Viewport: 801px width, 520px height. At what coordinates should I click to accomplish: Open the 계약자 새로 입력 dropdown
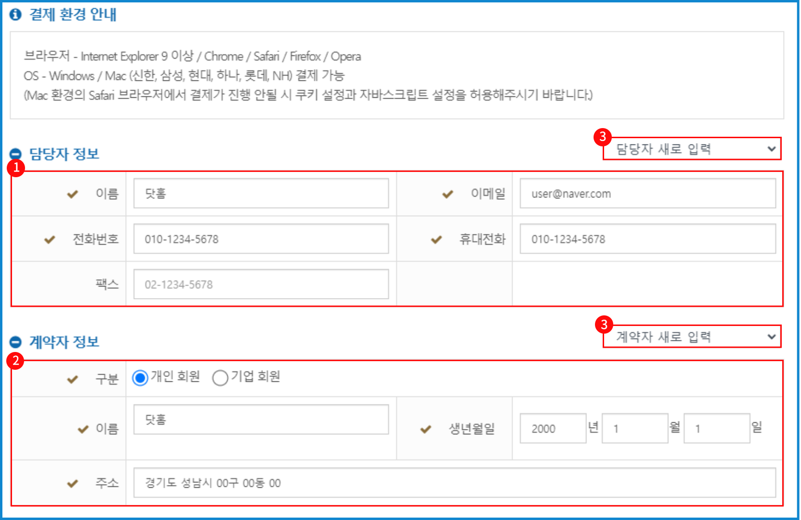692,337
